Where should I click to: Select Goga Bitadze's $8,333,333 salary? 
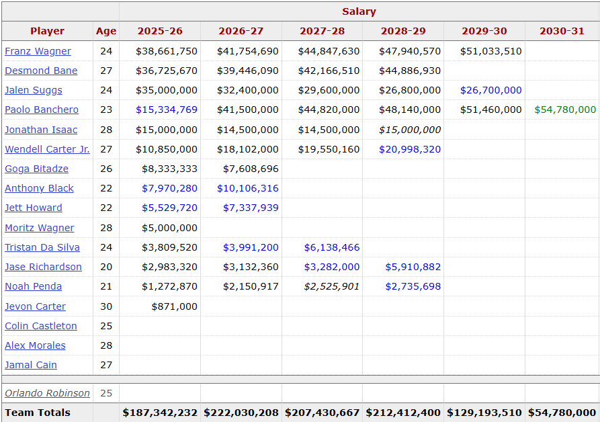click(169, 169)
